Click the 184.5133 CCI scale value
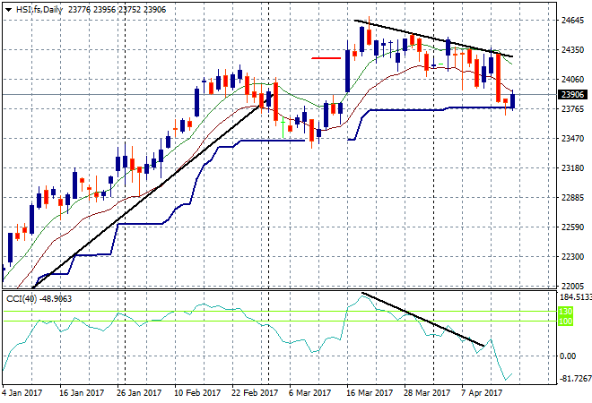This screenshot has width=592, height=403. point(575,297)
